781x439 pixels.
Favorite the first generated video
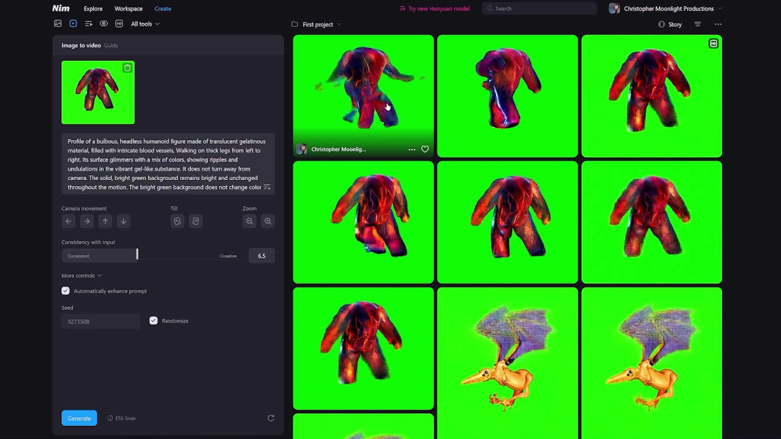(425, 149)
